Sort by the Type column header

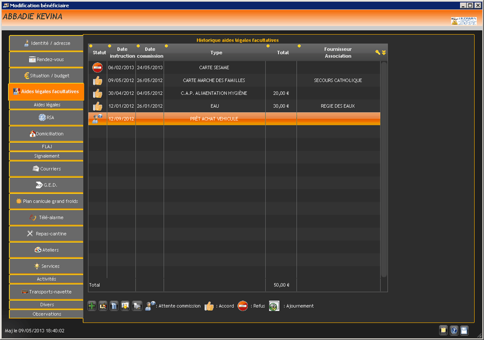tap(216, 53)
